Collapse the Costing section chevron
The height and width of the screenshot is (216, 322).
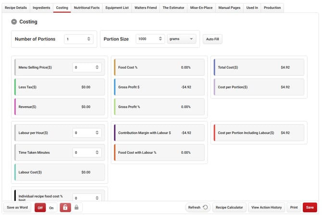[x=14, y=22]
